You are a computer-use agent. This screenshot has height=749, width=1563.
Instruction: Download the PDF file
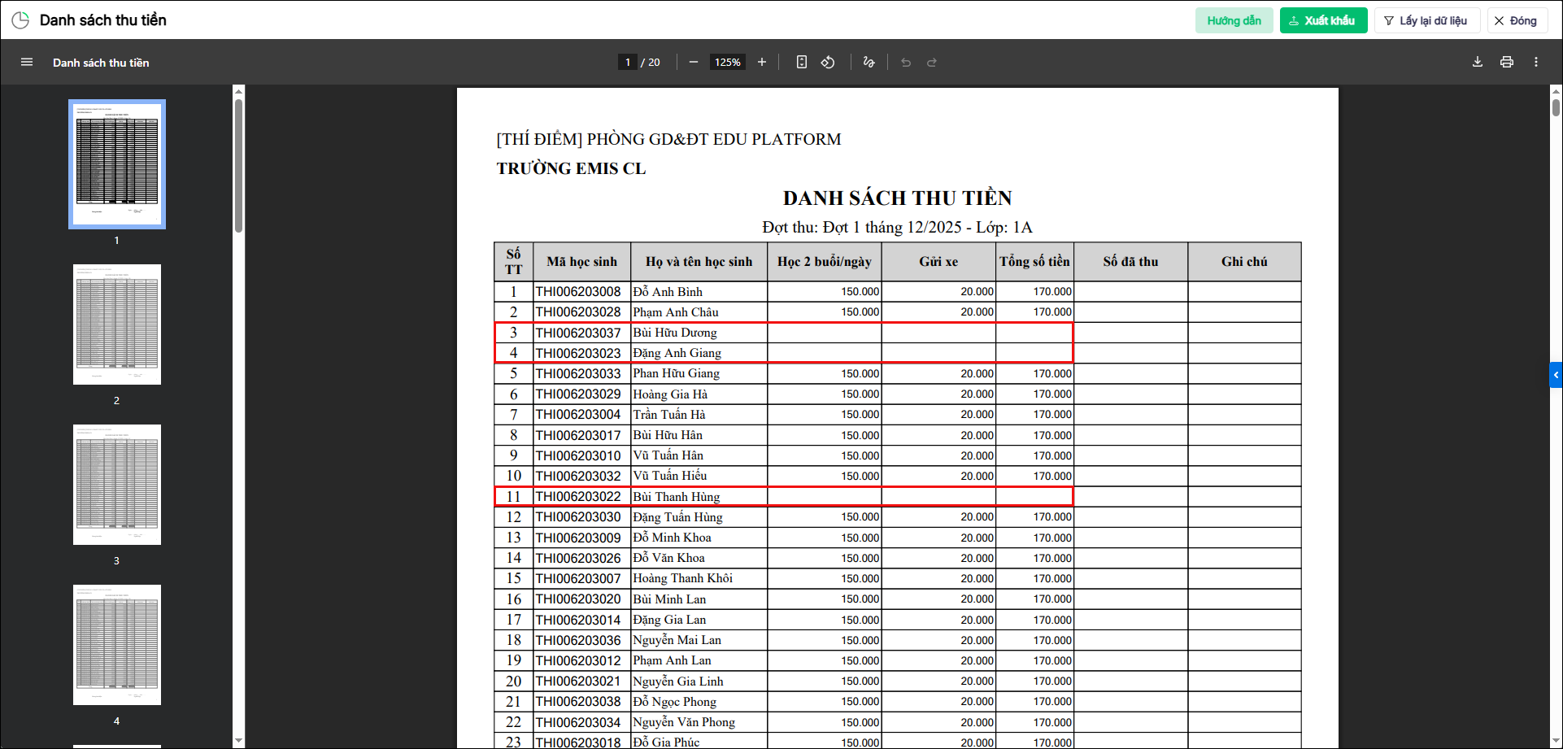coord(1478,63)
